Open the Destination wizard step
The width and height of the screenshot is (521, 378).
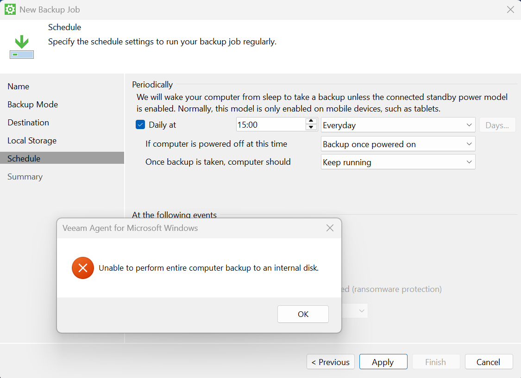click(x=28, y=123)
